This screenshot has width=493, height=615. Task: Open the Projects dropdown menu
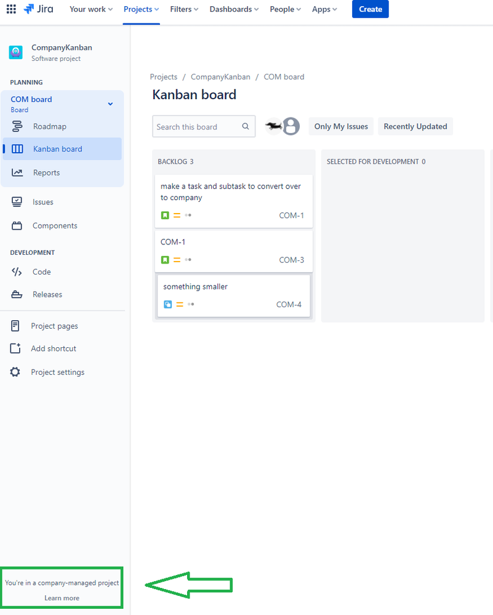click(141, 9)
